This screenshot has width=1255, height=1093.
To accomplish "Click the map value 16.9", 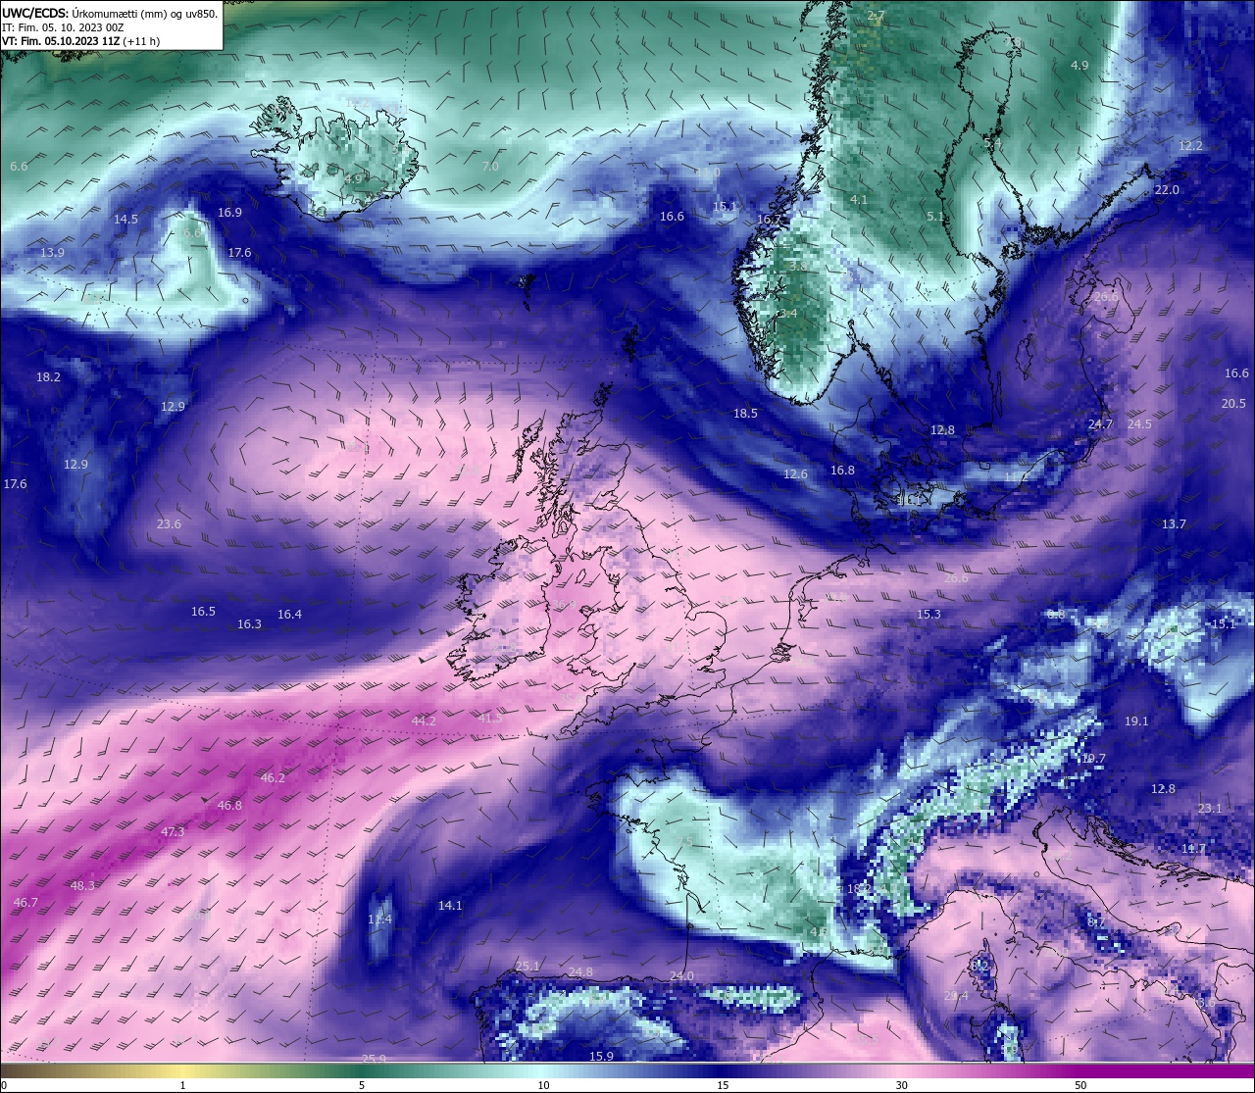I will 229,212.
